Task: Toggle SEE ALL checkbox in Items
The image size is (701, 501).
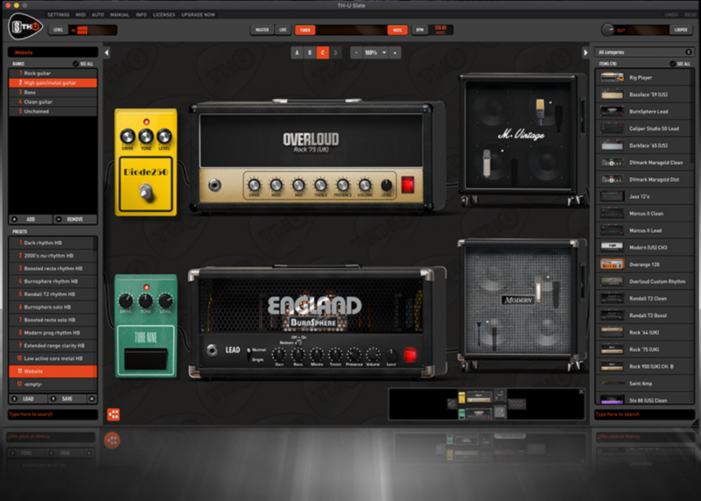Action: click(x=672, y=64)
